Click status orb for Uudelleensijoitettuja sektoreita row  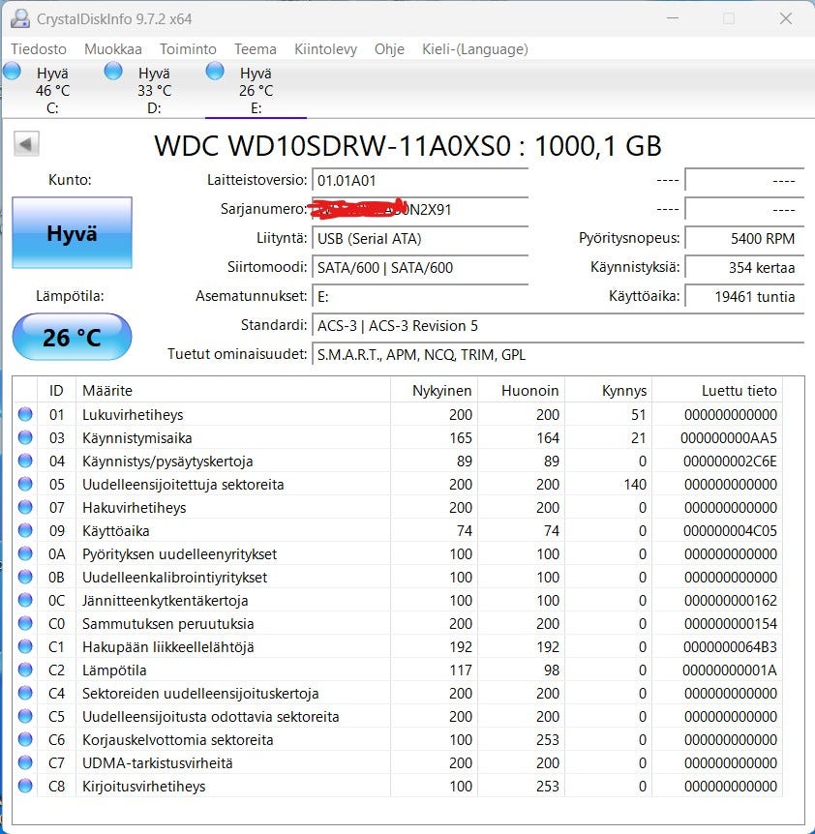click(x=25, y=484)
